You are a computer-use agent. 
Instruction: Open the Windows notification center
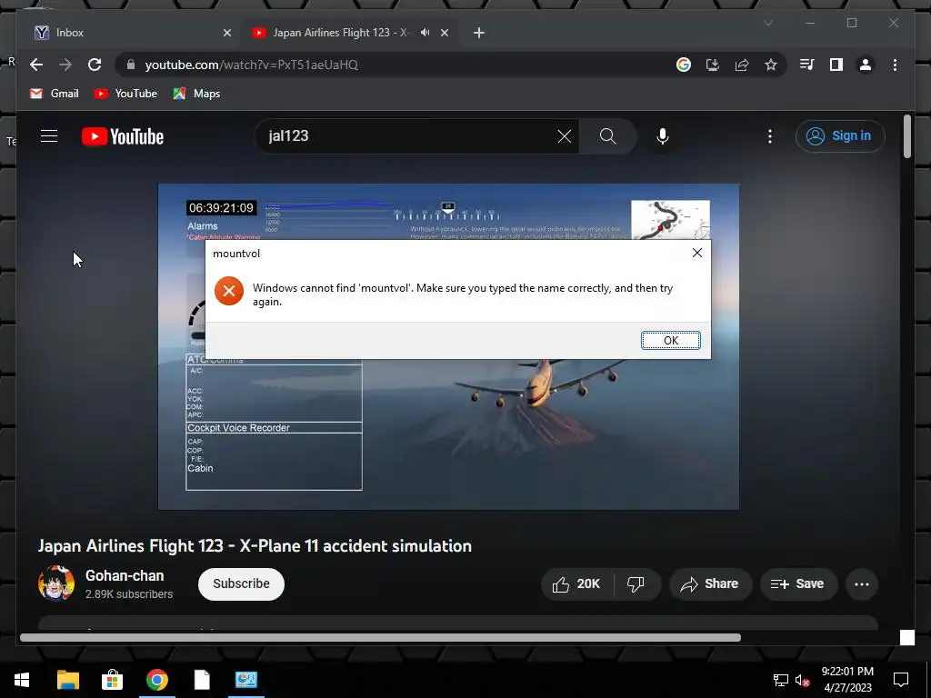point(901,680)
